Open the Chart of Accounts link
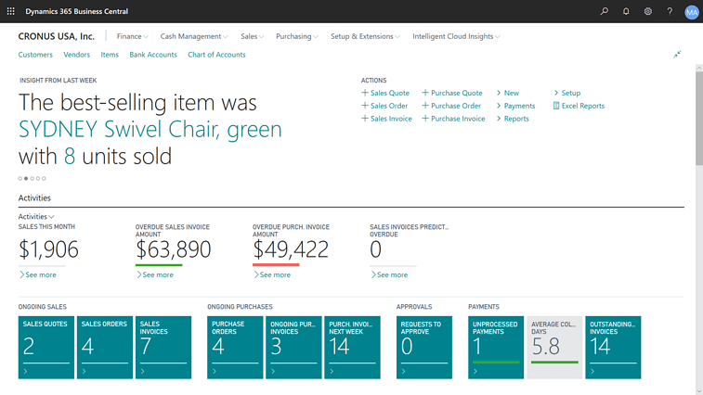This screenshot has width=703, height=395. point(216,55)
